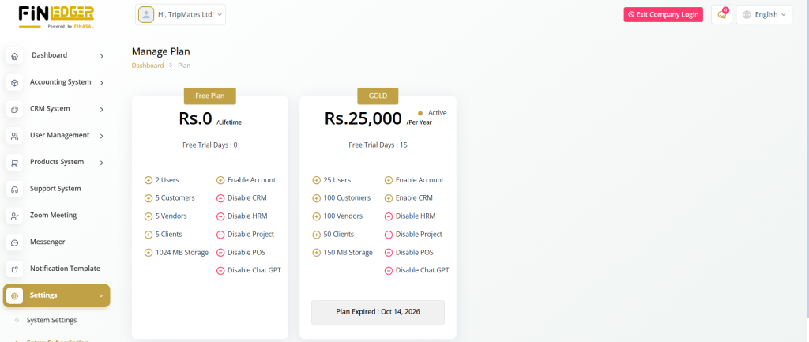Click the Free Plan badge label
809x342 pixels.
[x=210, y=96]
